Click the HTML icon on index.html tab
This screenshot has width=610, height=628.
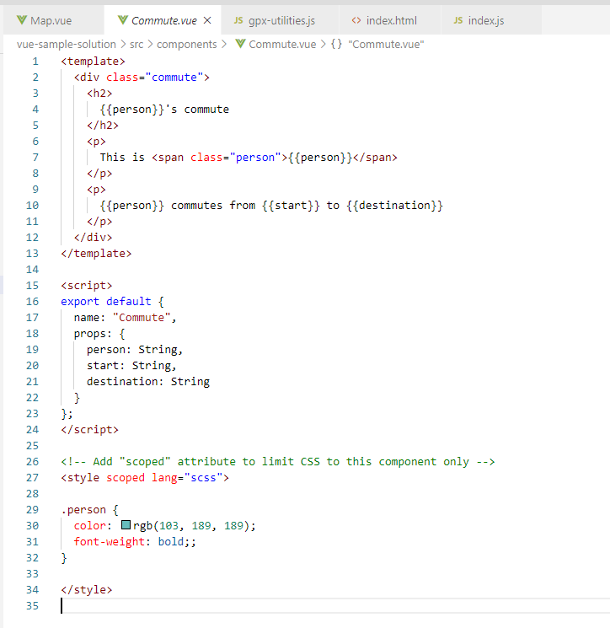click(356, 20)
